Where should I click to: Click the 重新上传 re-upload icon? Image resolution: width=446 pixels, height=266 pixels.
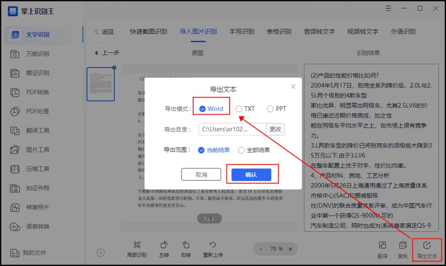[x=213, y=249]
